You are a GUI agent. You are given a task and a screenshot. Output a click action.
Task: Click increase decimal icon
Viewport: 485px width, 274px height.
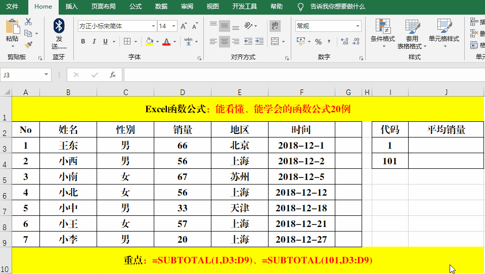(x=344, y=41)
